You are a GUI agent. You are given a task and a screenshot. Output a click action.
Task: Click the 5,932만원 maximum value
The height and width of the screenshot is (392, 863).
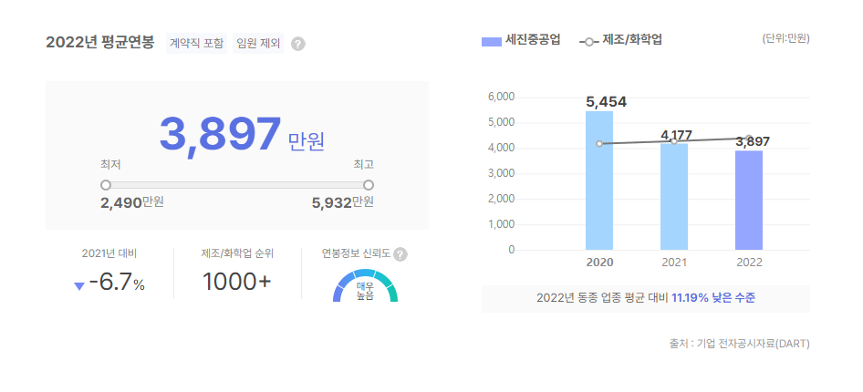(343, 203)
